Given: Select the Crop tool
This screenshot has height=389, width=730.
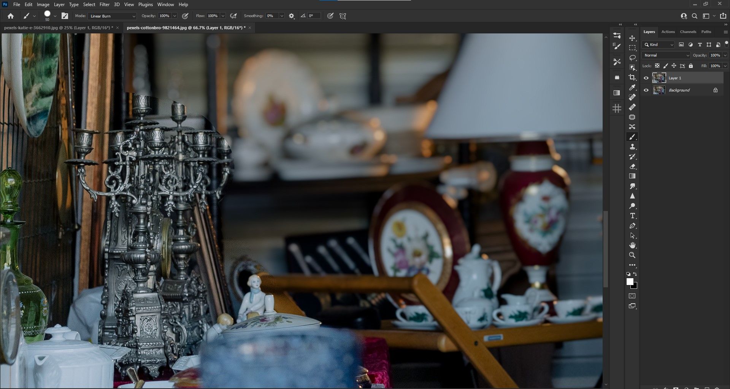Looking at the screenshot, I should (632, 78).
